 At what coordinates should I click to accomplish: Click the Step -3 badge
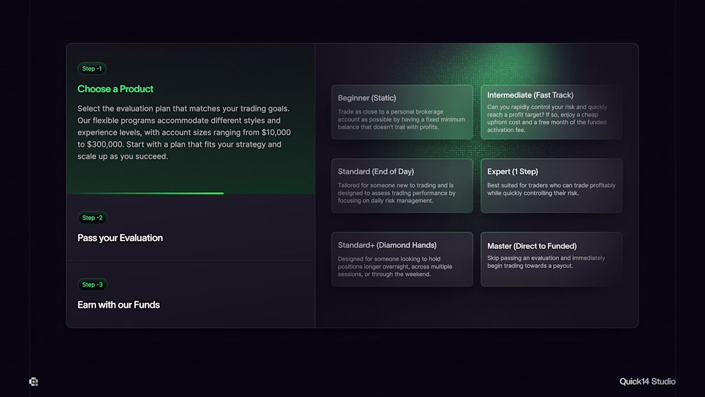point(92,284)
